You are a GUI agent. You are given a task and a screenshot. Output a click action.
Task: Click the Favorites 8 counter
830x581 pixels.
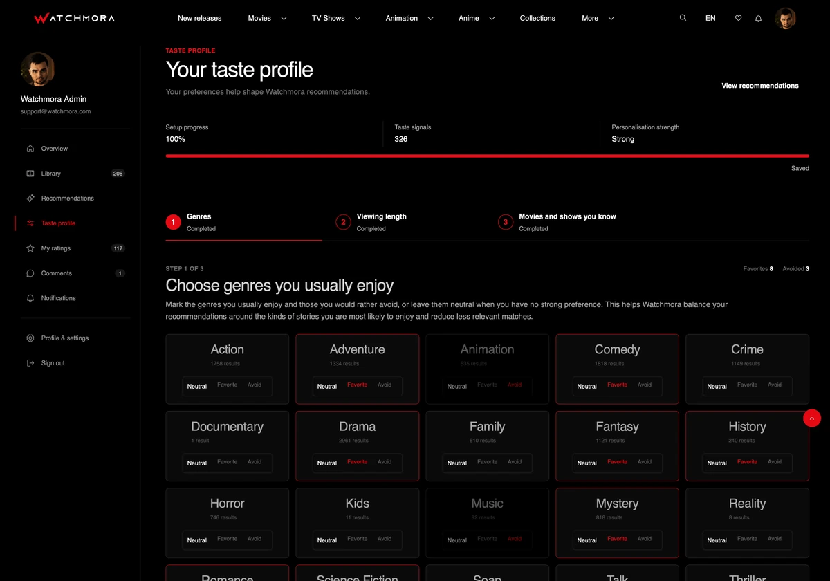pos(758,269)
